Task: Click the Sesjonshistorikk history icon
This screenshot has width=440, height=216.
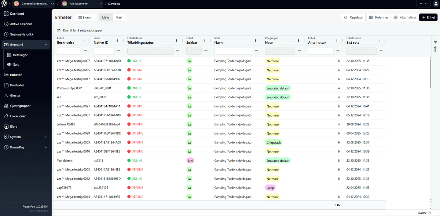Action: tap(6, 34)
